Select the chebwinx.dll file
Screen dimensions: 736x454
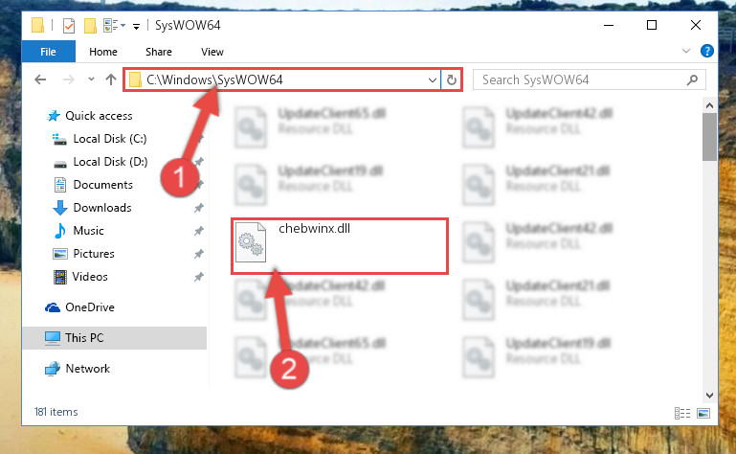click(x=340, y=246)
